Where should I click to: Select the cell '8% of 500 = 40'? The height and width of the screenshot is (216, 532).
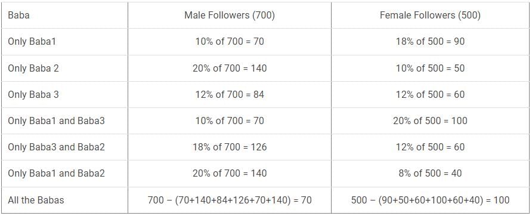(430, 173)
